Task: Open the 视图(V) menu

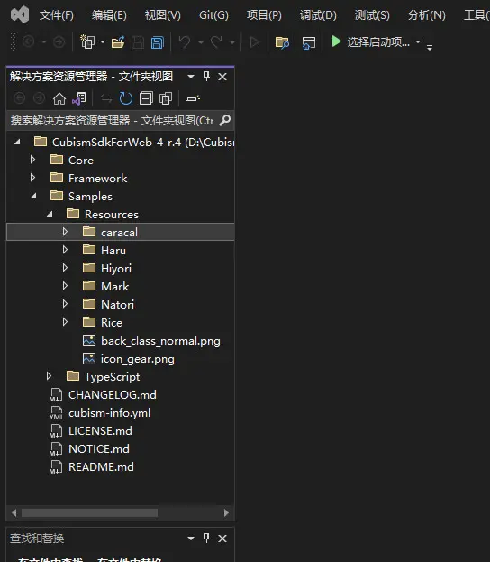Action: pos(162,15)
